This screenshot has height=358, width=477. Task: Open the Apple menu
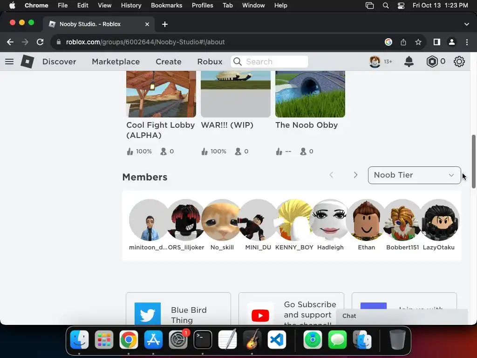coord(12,6)
